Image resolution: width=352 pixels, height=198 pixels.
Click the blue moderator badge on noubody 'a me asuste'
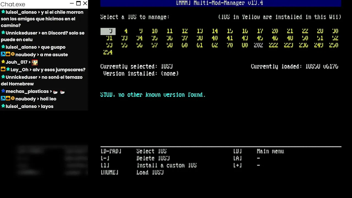3,54
